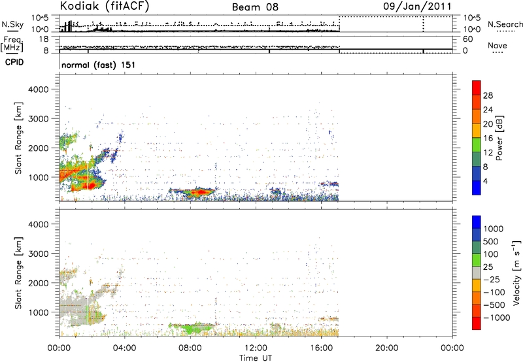Image resolution: width=523 pixels, height=362 pixels.
Task: Click the '20:00' time axis label
Action: click(x=386, y=348)
